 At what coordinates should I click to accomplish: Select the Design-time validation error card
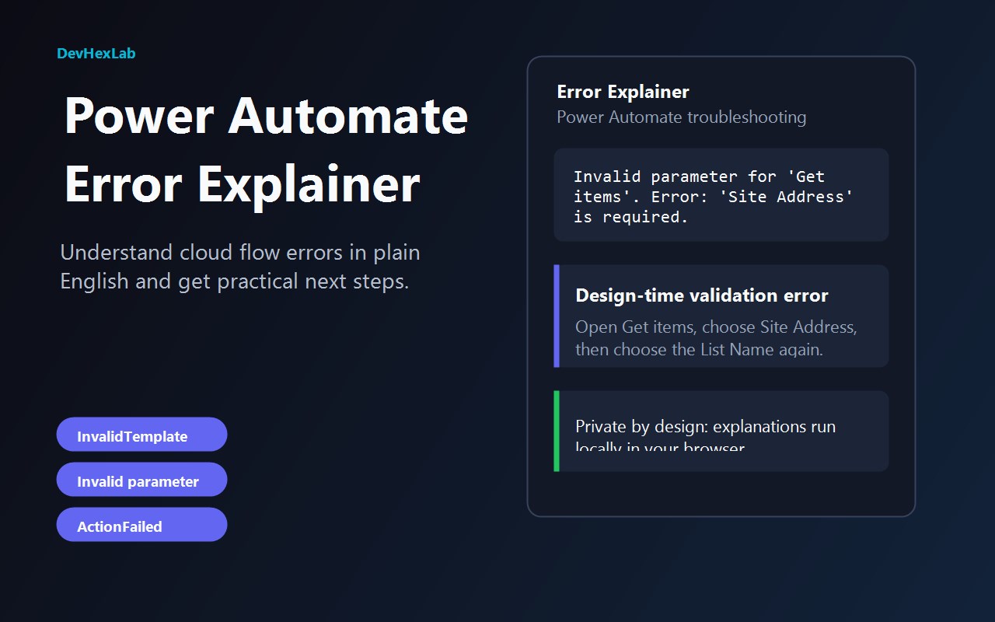pos(721,316)
